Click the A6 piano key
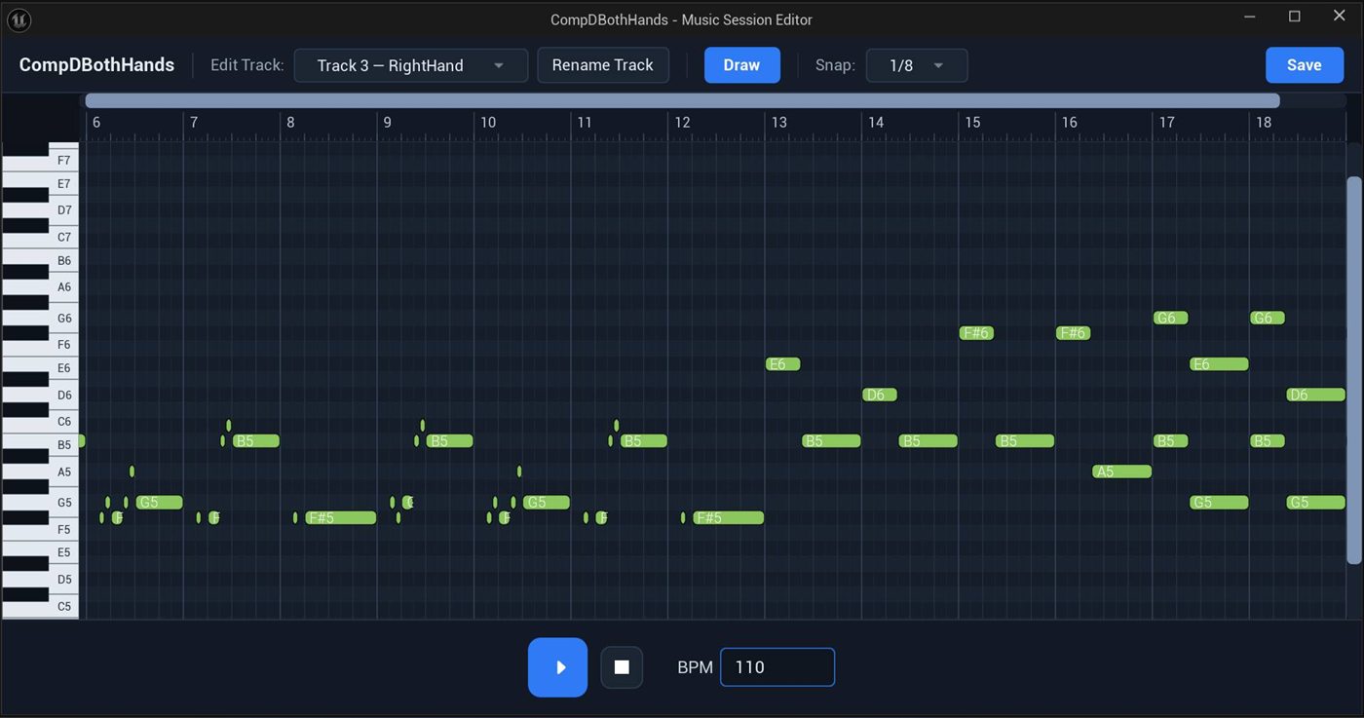Screen dimensions: 1364x718 [x=39, y=287]
